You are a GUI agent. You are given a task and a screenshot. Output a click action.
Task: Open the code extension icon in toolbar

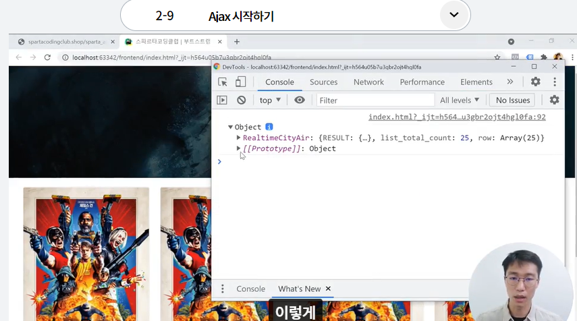515,57
